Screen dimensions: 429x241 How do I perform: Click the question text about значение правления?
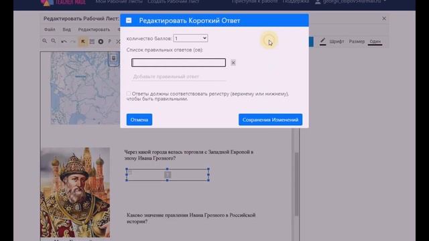191,218
